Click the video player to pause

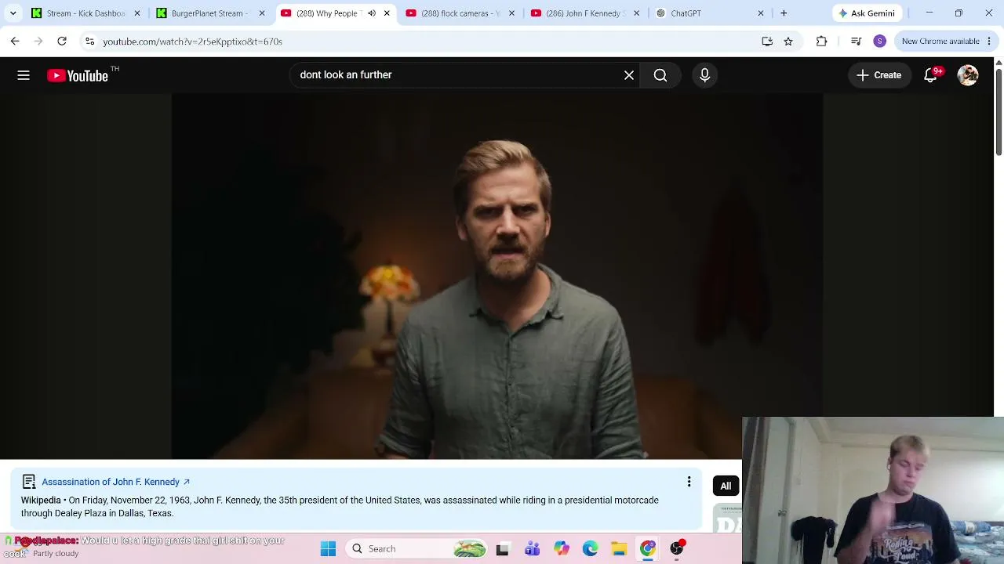pos(497,276)
